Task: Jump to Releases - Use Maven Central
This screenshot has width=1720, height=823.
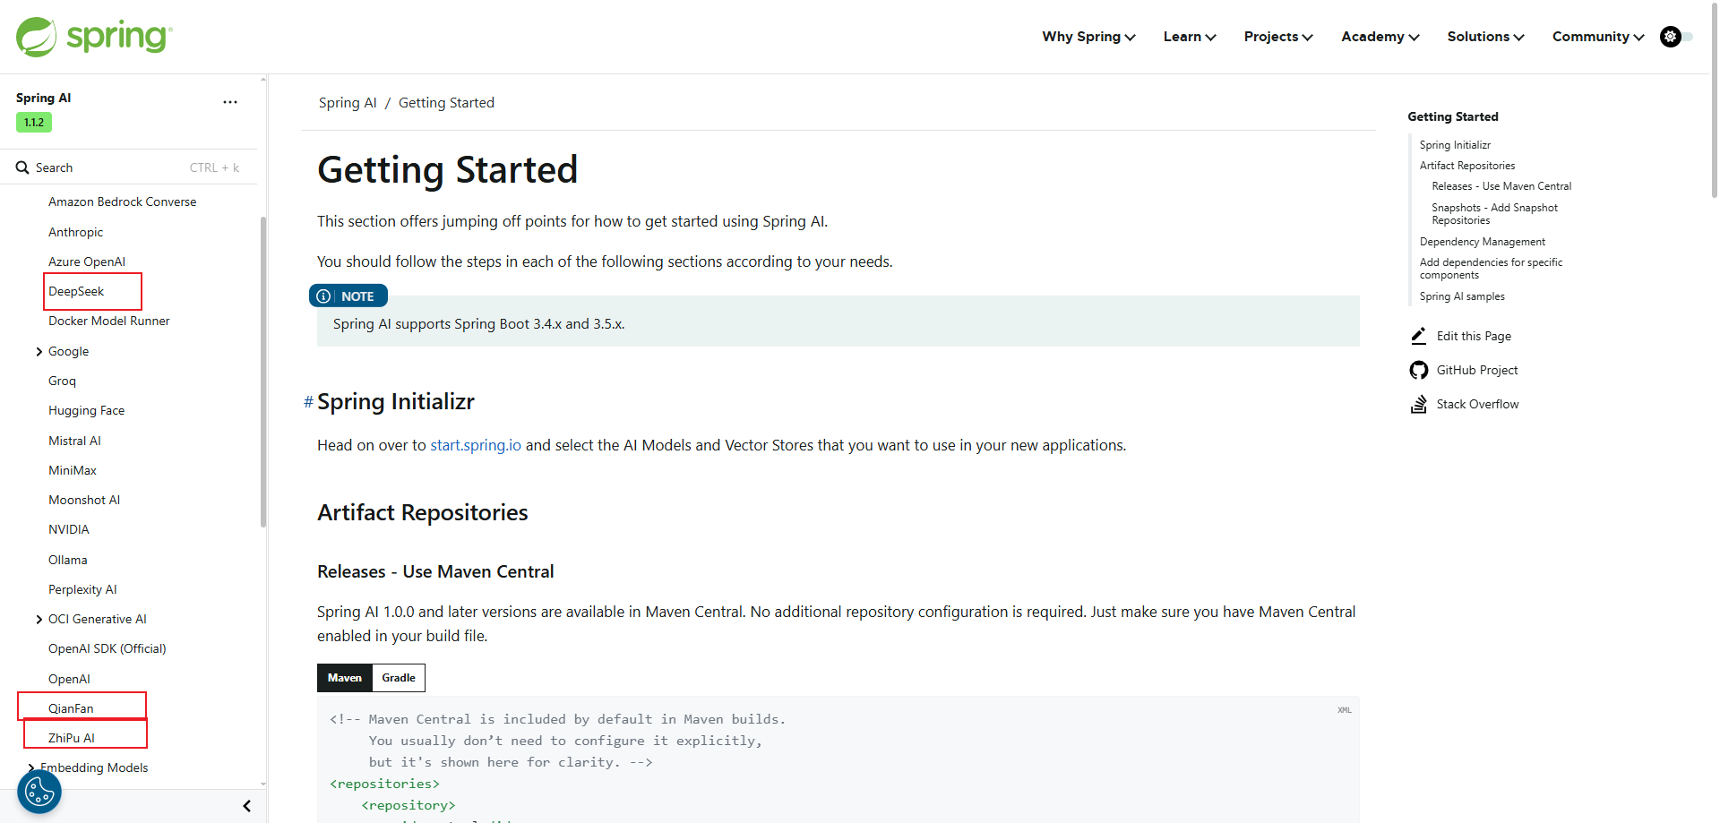Action: click(x=1501, y=186)
